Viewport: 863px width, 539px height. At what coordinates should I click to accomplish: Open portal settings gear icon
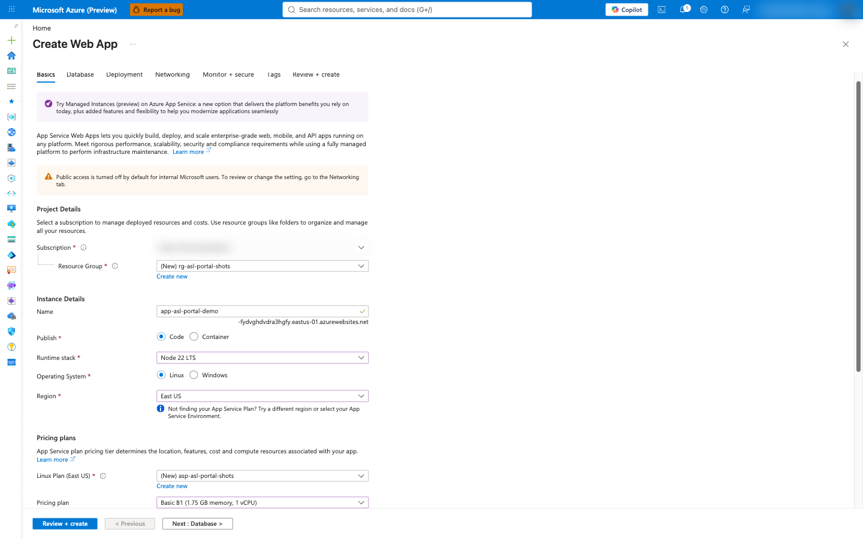click(x=704, y=10)
